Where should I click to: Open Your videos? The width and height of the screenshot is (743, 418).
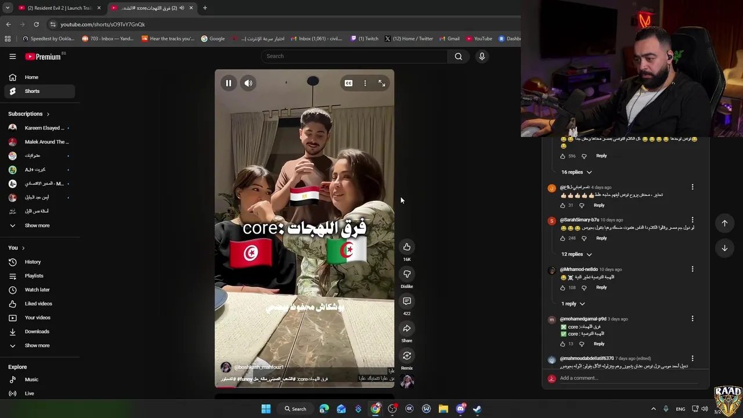point(40,318)
